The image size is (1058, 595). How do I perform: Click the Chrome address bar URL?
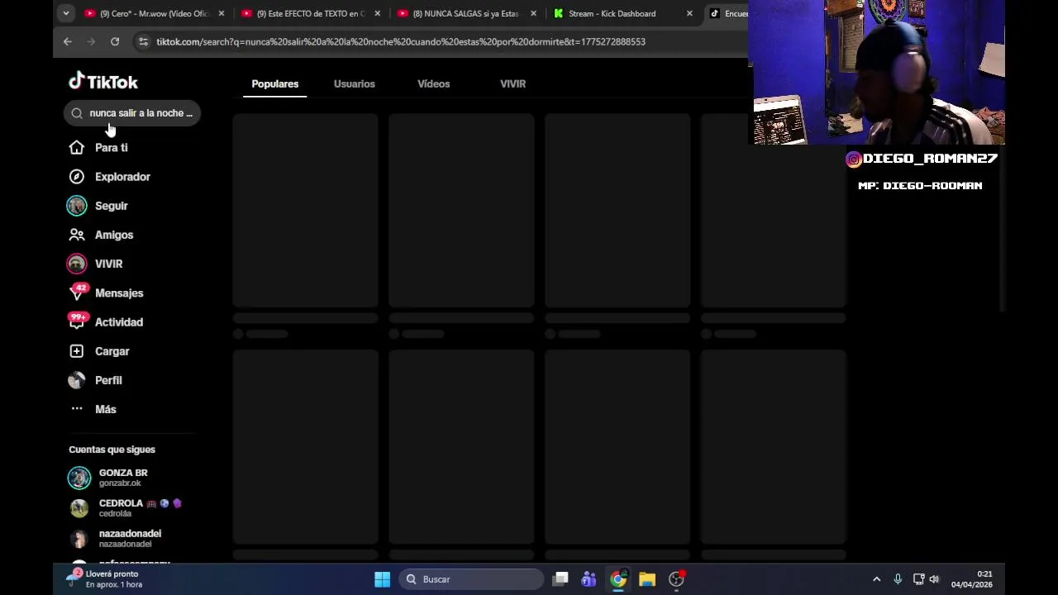coord(401,41)
